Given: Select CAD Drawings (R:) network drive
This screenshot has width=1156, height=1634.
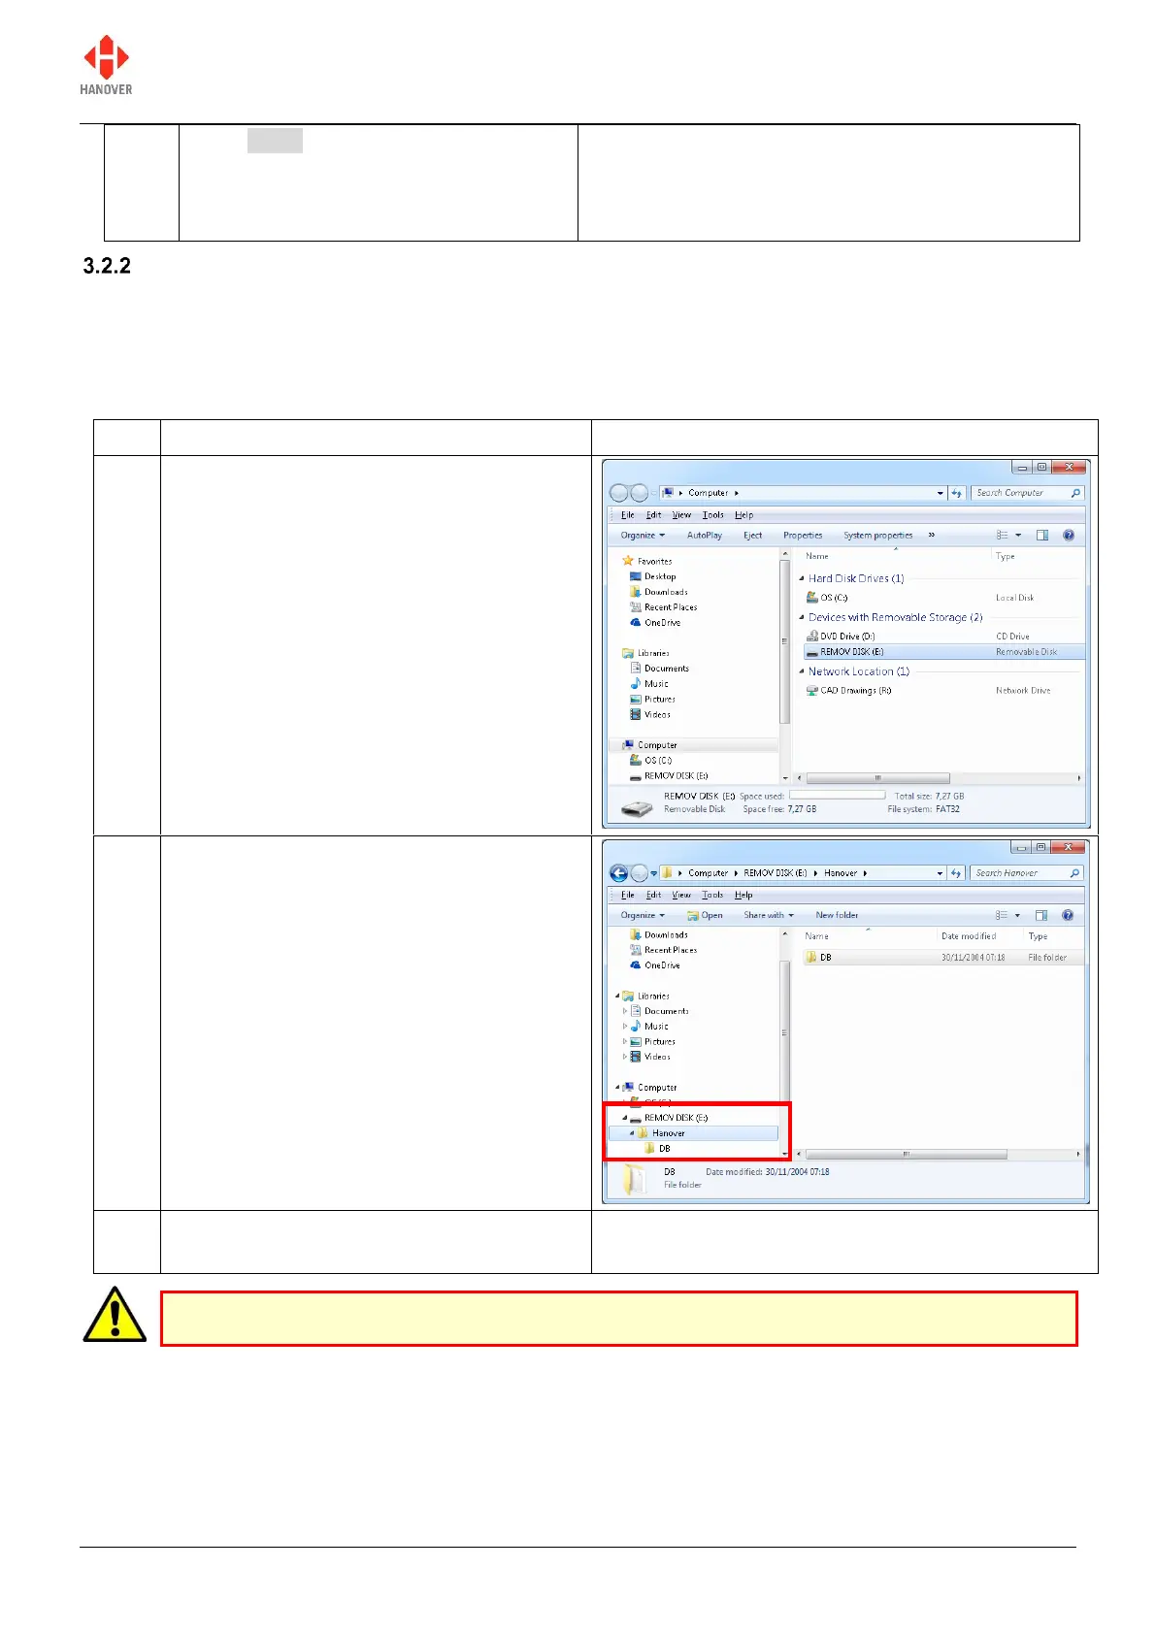Looking at the screenshot, I should coord(848,691).
